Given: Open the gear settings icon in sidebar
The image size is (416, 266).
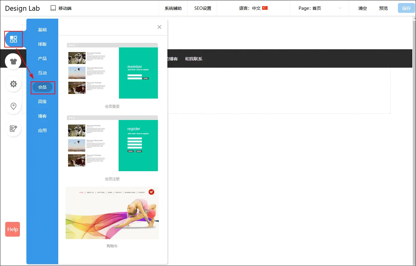Looking at the screenshot, I should tap(13, 84).
